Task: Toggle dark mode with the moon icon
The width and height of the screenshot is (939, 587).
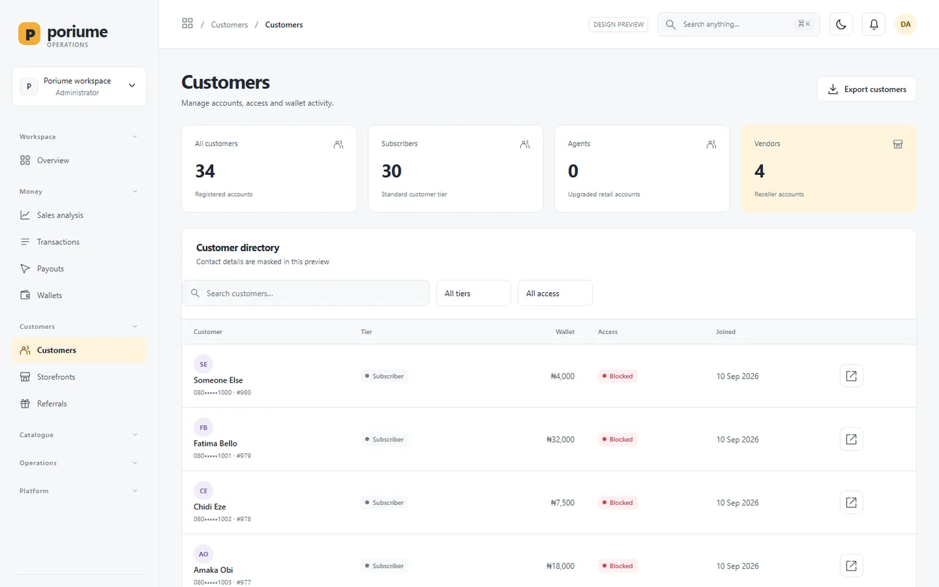Action: click(x=841, y=24)
